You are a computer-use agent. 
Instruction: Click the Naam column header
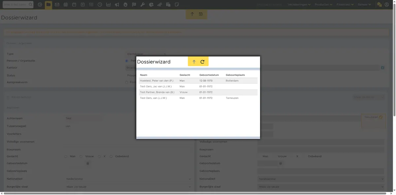point(144,75)
